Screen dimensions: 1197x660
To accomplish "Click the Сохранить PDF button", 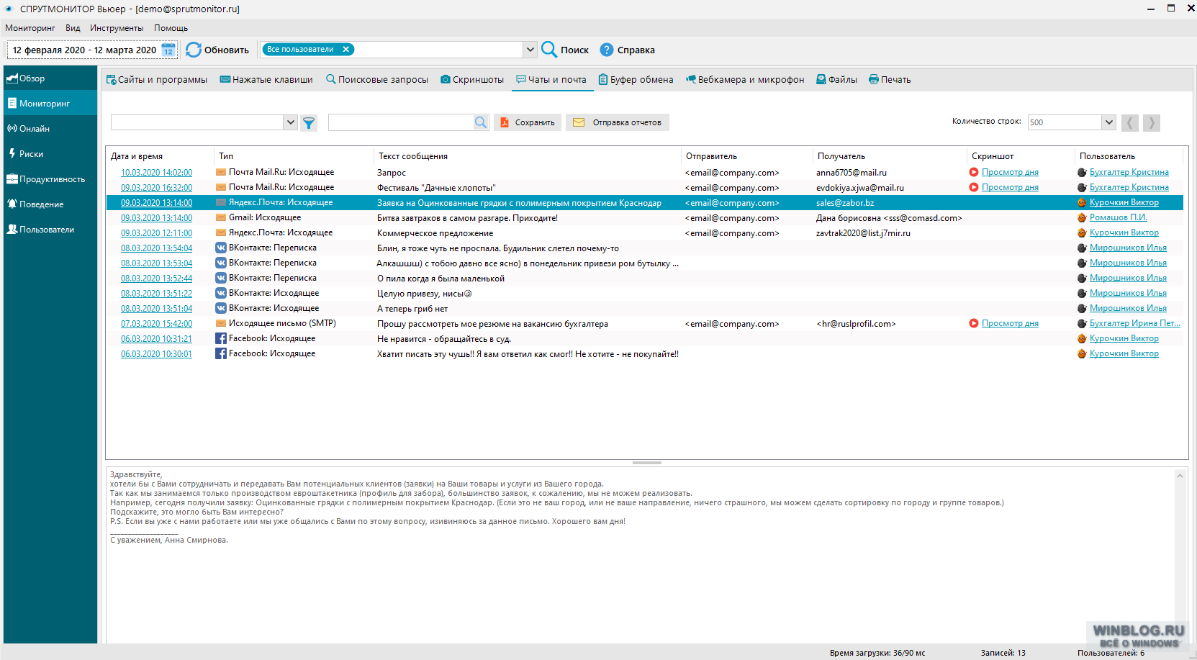I will [528, 122].
